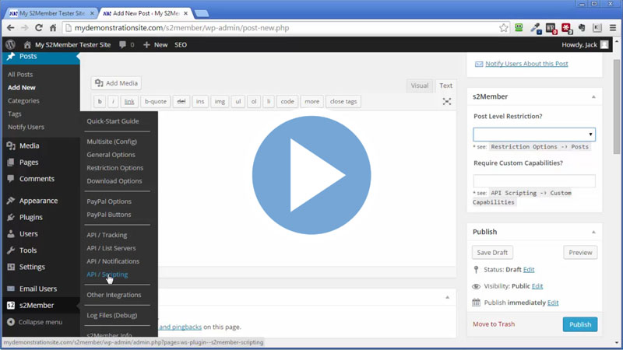This screenshot has width=623, height=350.
Task: Click the WordPress logo in admin bar
Action: point(10,45)
